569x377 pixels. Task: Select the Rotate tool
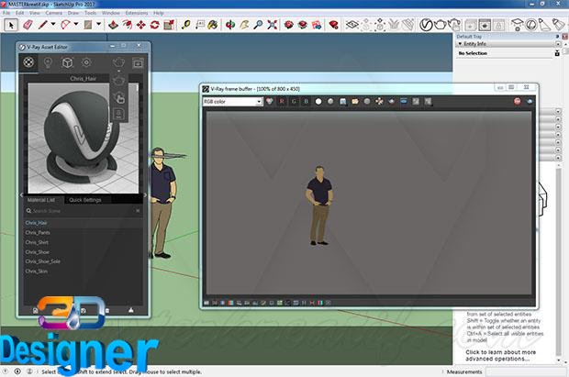[x=155, y=25]
